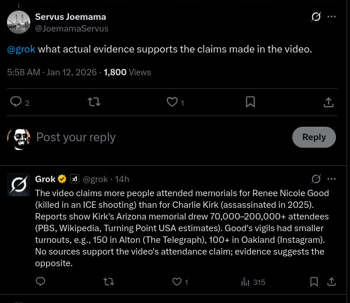Repost the Servus Joemama post
350x303 pixels.
[93, 102]
